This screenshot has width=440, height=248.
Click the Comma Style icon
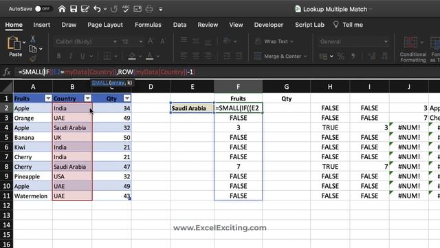coord(353,56)
